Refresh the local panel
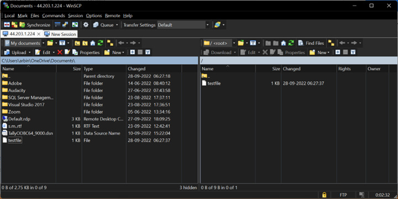 (101, 43)
